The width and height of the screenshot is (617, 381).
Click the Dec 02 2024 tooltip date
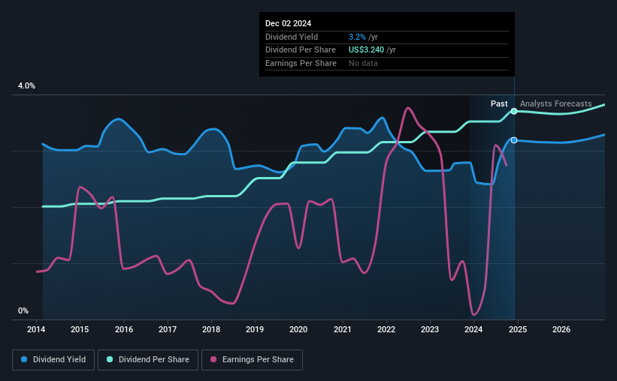pos(288,23)
